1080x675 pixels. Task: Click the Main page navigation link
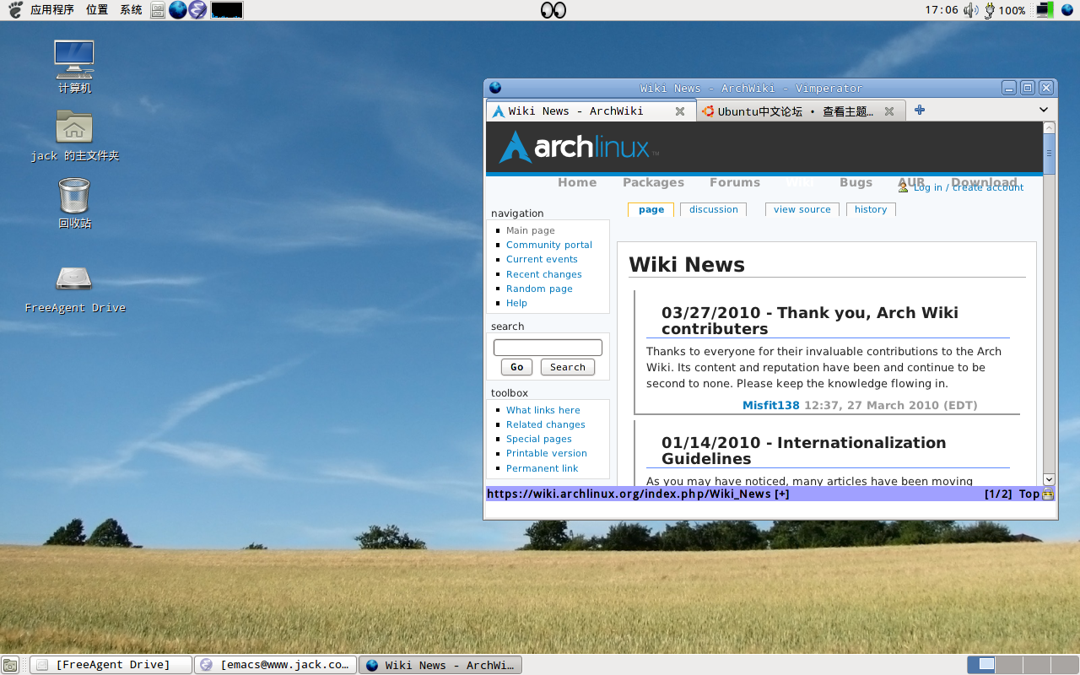coord(531,230)
